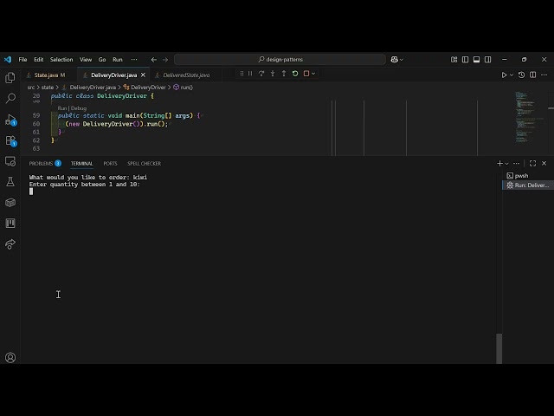Open editor More Actions menu
The image size is (554, 416).
pos(544,75)
